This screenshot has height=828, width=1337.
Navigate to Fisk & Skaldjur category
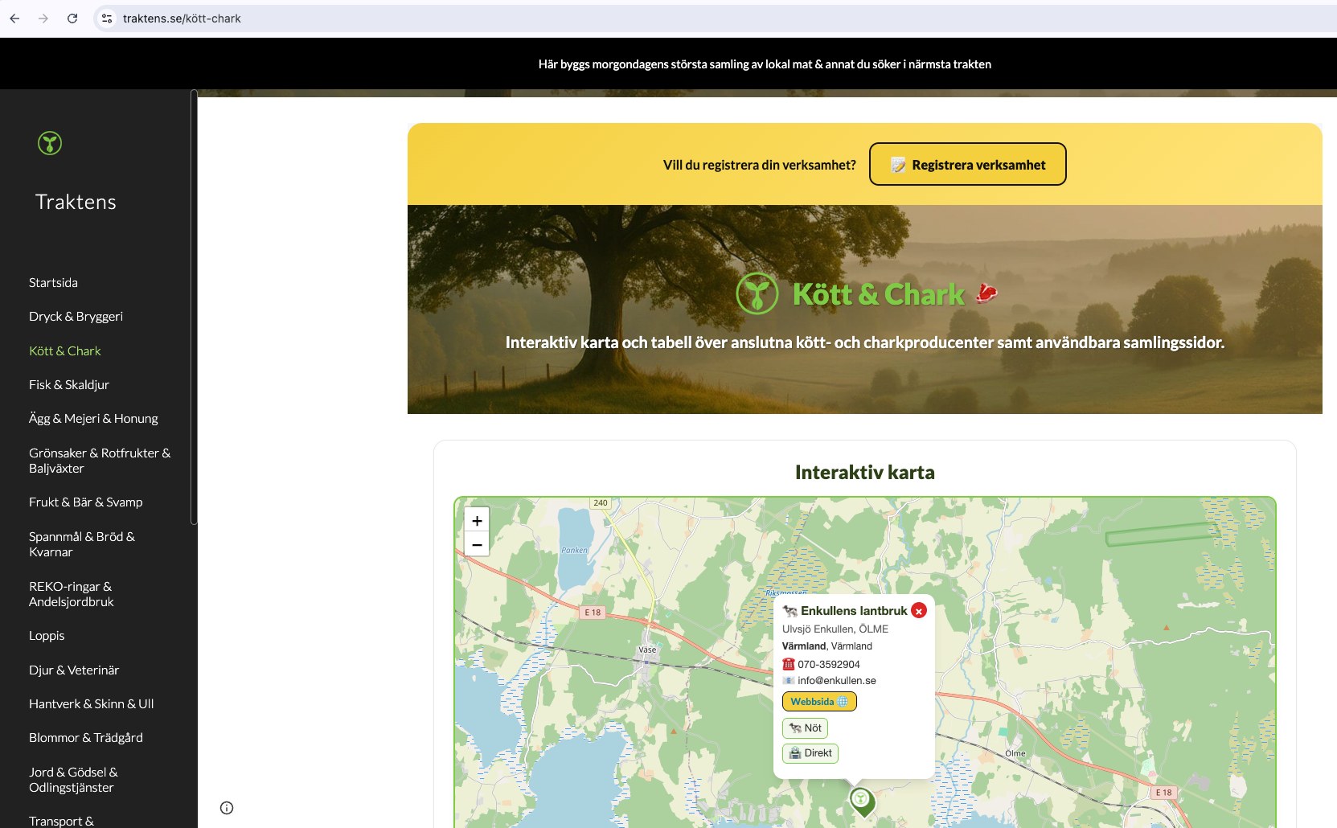click(69, 385)
